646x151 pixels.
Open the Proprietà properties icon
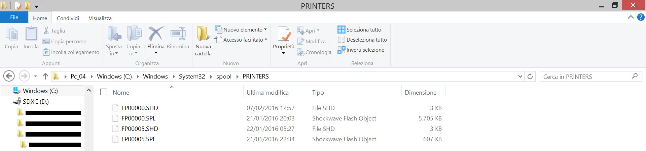pyautogui.click(x=284, y=34)
